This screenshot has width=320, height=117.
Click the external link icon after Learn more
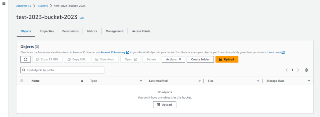tap(283, 52)
